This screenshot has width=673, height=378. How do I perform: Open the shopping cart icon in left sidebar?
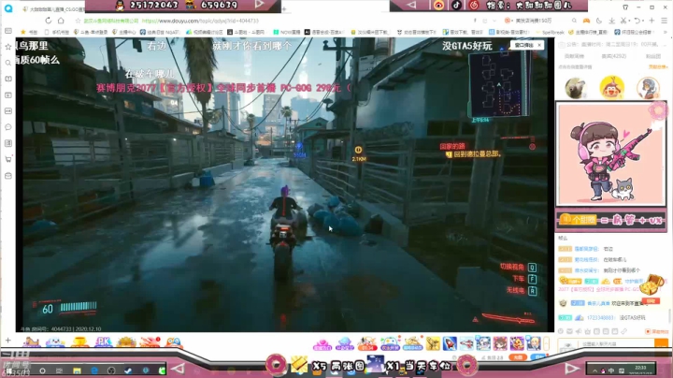[8, 159]
